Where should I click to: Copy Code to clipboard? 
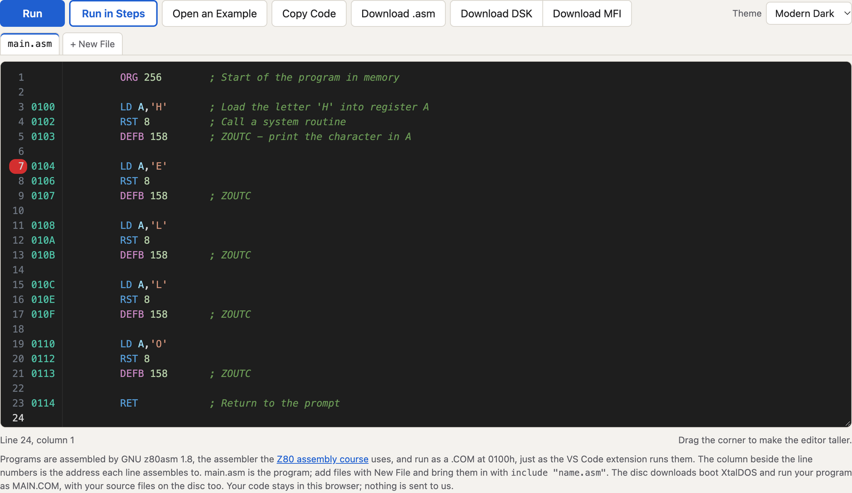[x=309, y=13]
